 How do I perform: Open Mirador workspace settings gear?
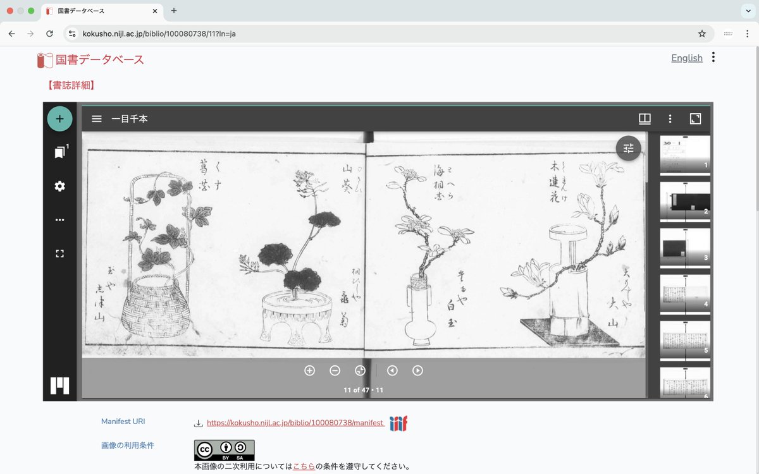click(x=59, y=186)
